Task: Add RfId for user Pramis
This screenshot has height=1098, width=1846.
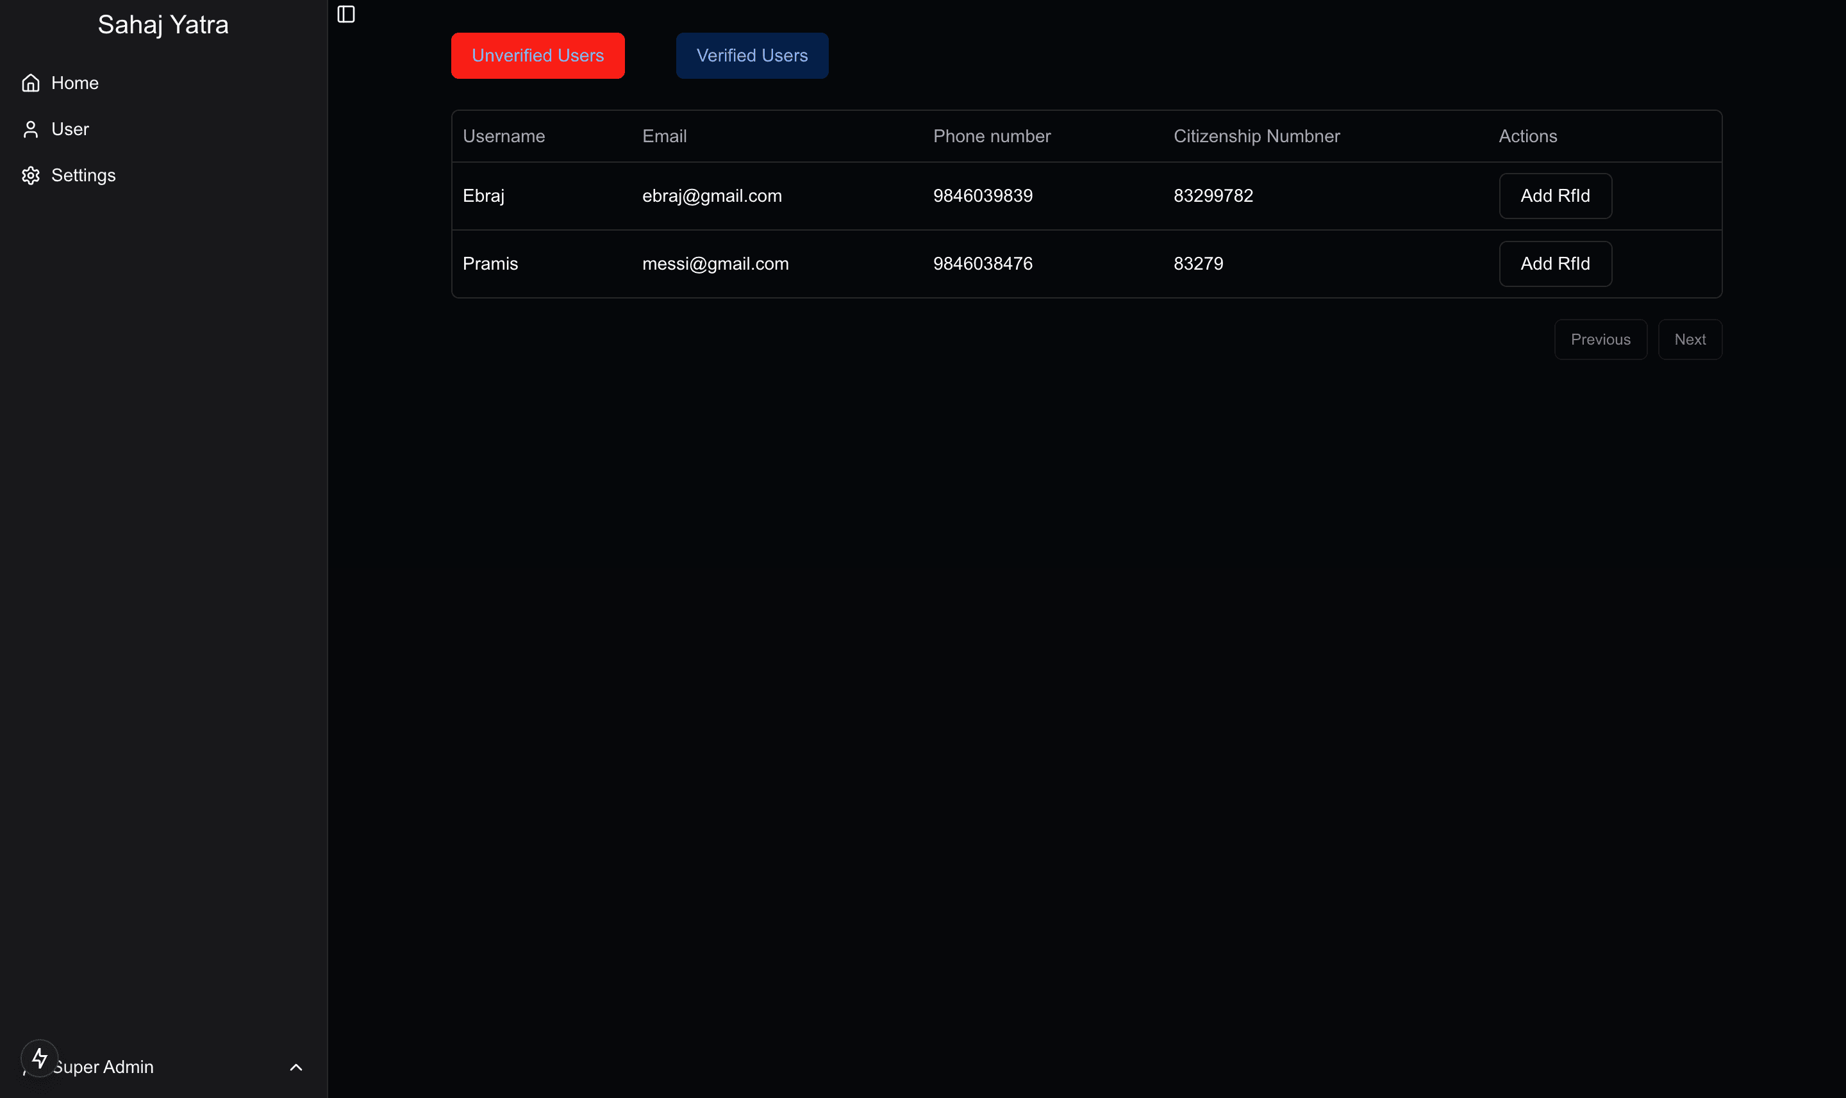Action: [1555, 264]
